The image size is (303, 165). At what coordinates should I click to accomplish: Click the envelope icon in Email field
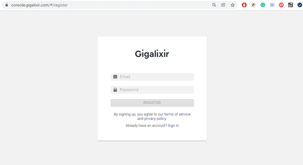(115, 77)
